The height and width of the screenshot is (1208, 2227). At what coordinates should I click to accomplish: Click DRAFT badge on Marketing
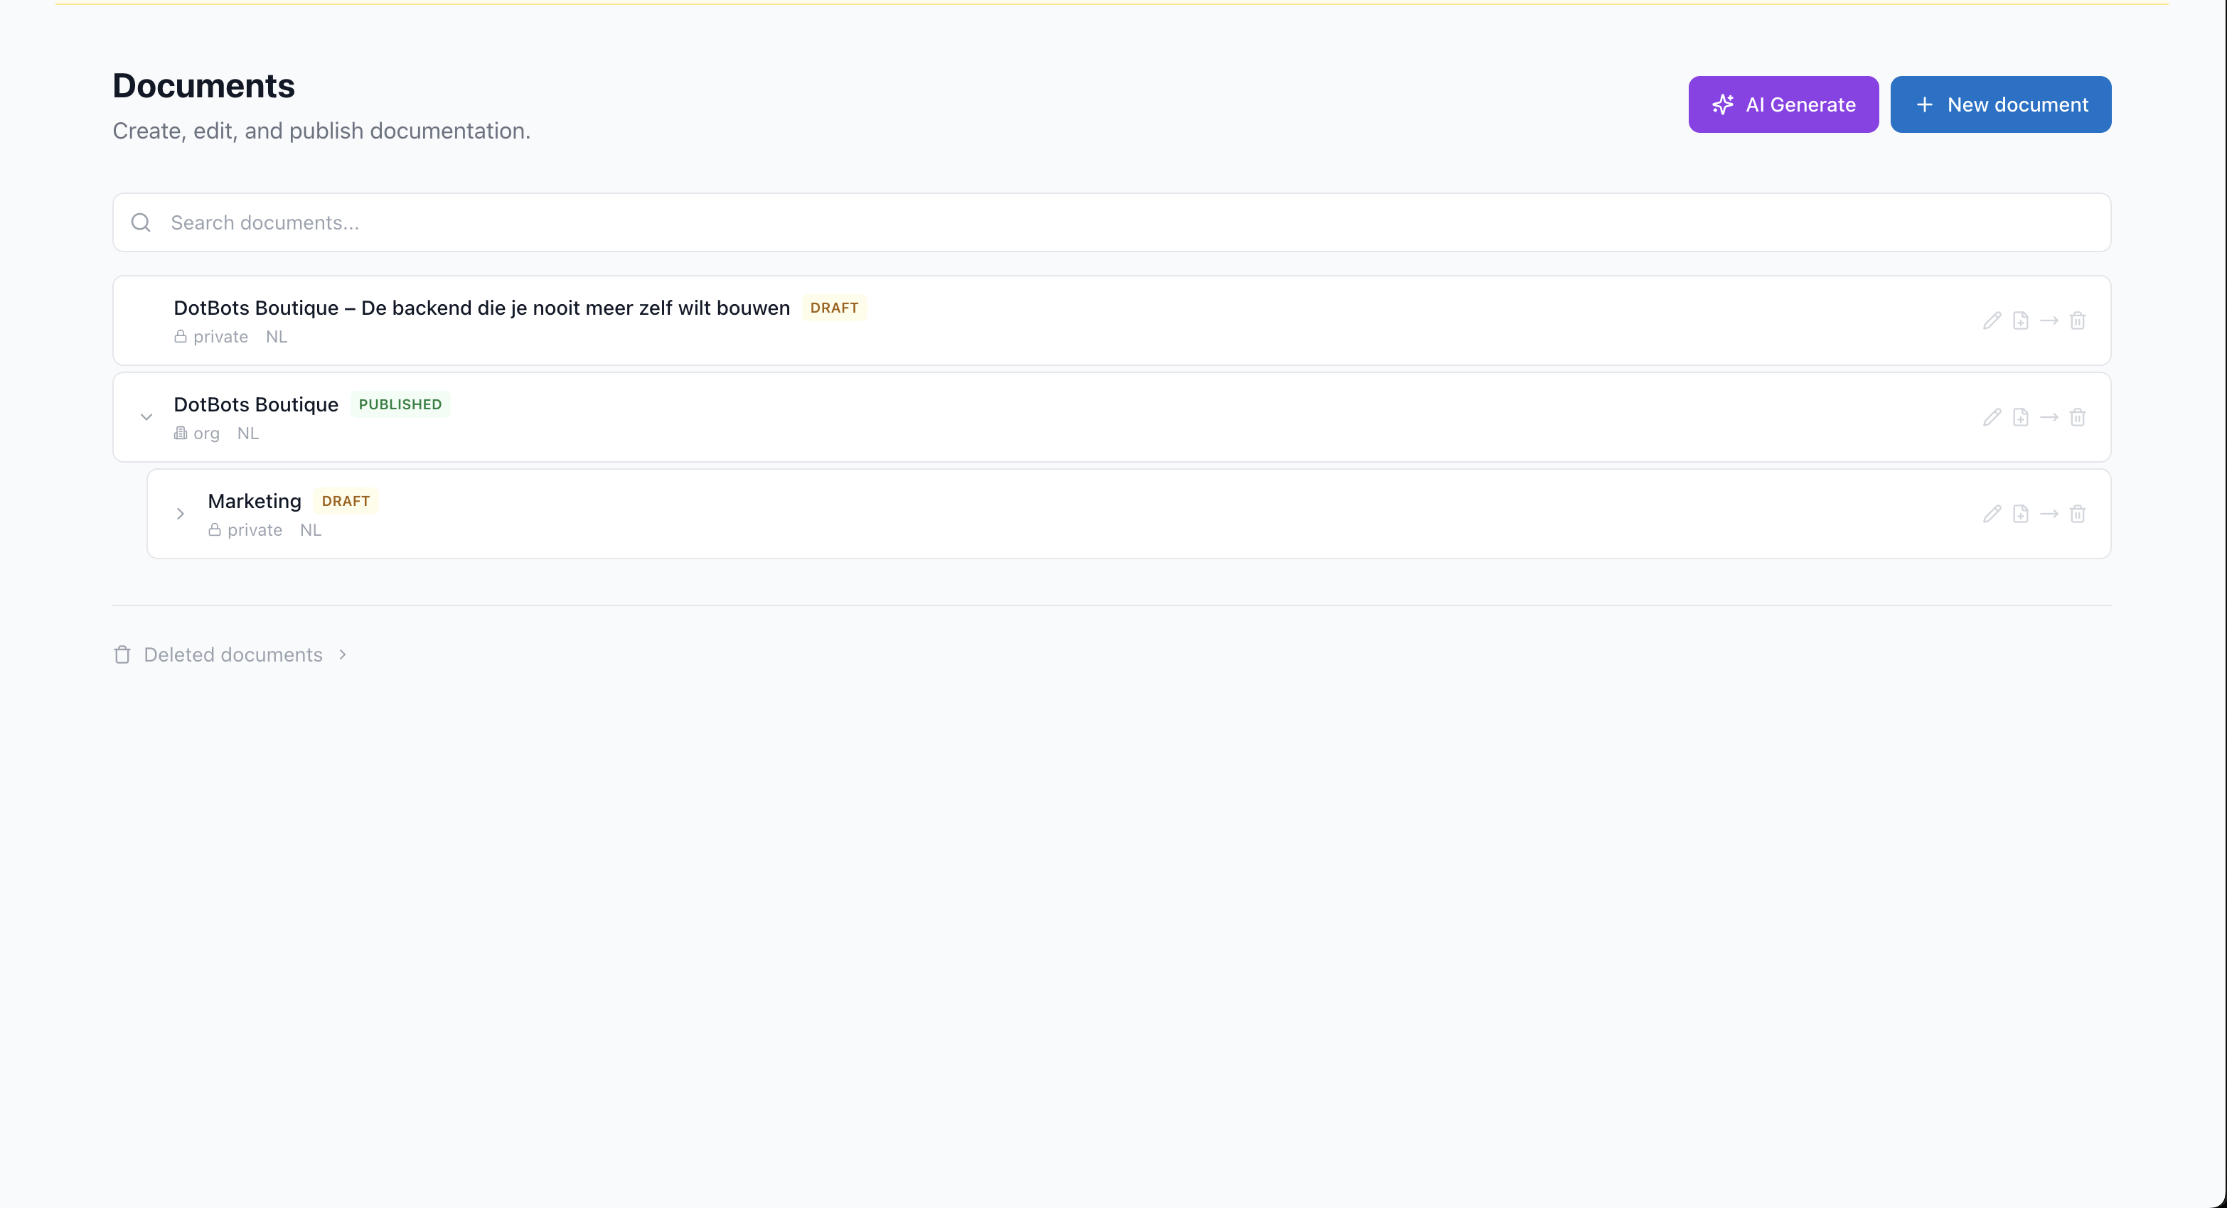[x=346, y=501]
